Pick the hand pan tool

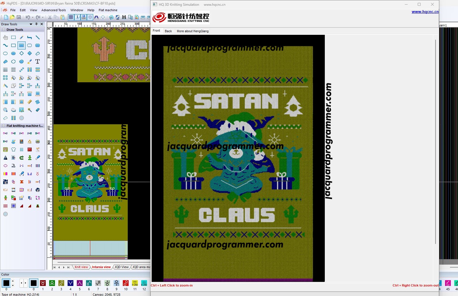click(5, 37)
